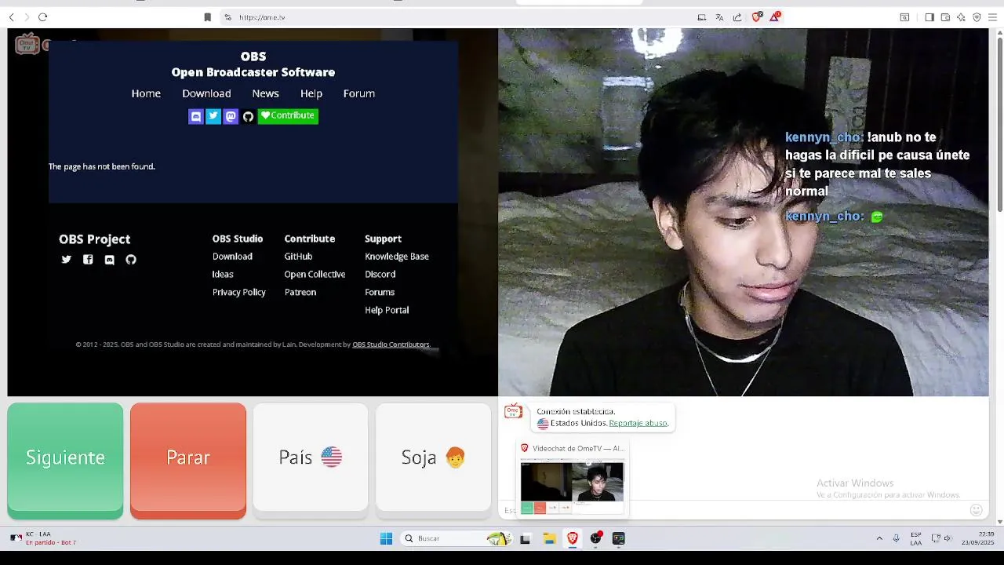The image size is (1004, 565).
Task: Click the share page icon
Action: click(x=737, y=17)
